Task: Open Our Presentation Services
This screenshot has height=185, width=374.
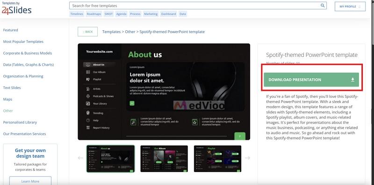Action: (25, 134)
